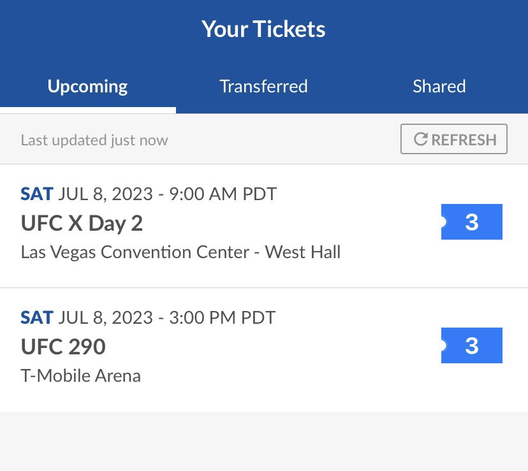Tap the T-Mobile Arena venue text

click(x=81, y=376)
